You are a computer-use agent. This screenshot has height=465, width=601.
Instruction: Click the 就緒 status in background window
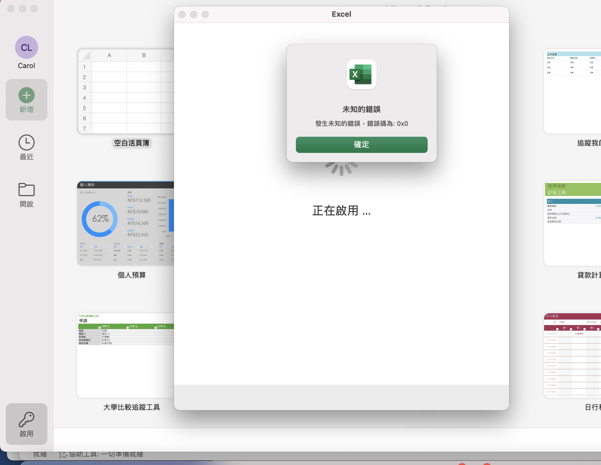click(40, 454)
